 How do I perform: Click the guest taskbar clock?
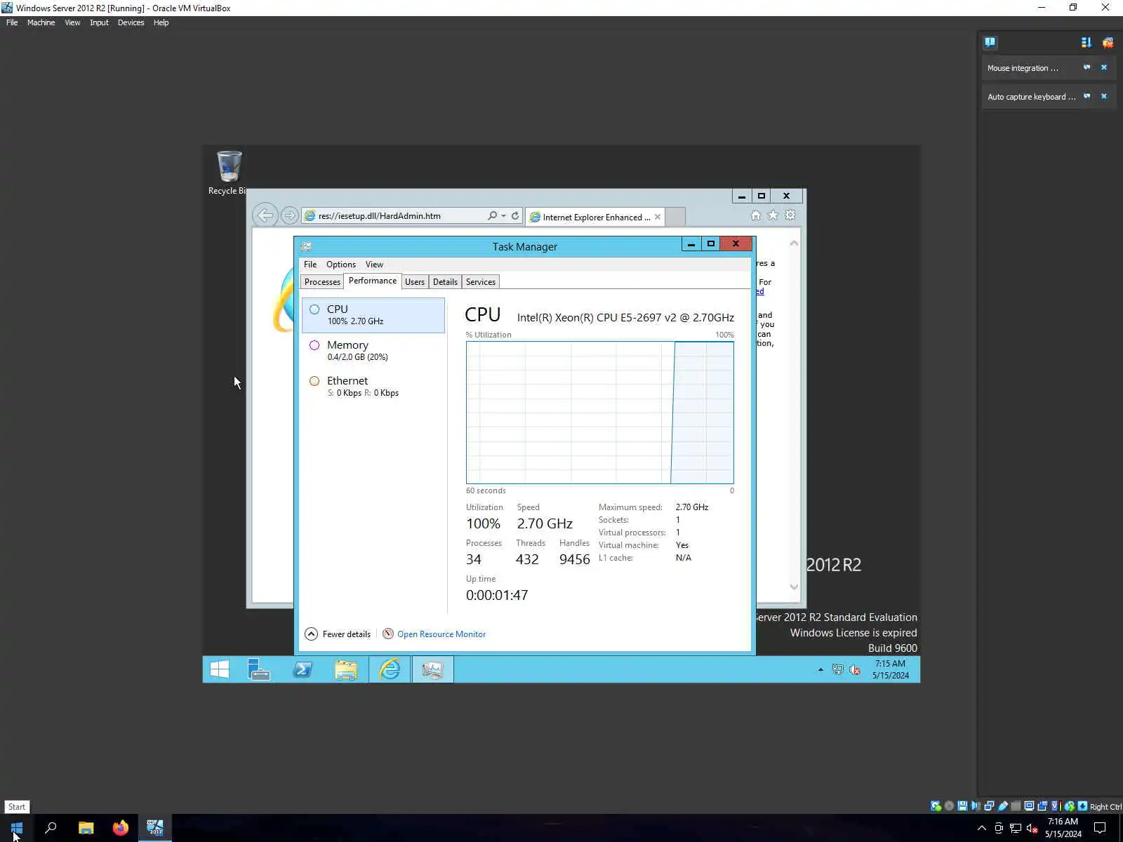point(890,669)
